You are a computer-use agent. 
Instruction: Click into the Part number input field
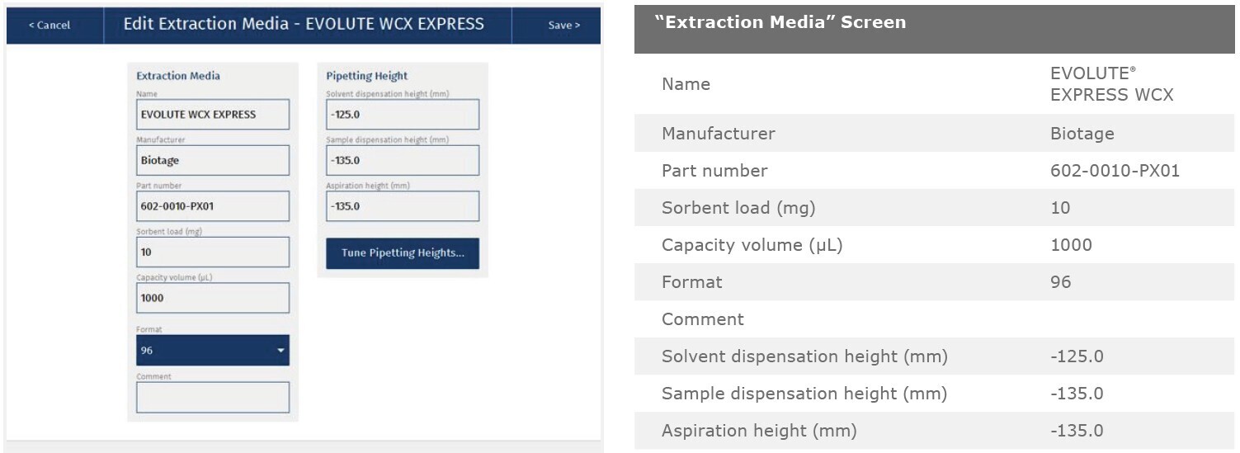[213, 206]
